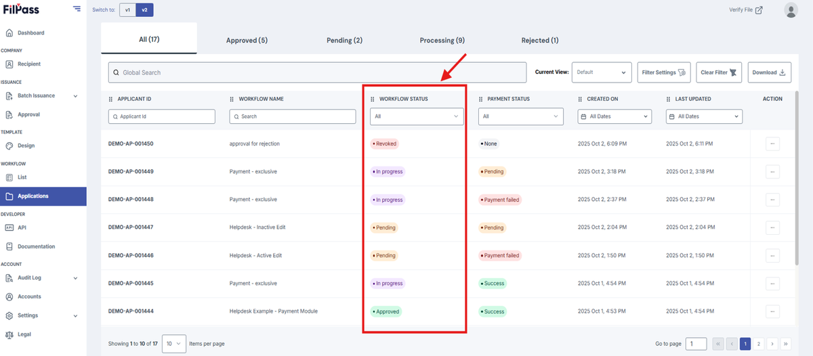
Task: Switch to Approved (5) tab
Action: (x=247, y=40)
